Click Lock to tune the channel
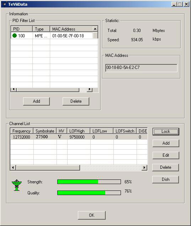Viewport: 191px width, 226px height. pos(166,131)
